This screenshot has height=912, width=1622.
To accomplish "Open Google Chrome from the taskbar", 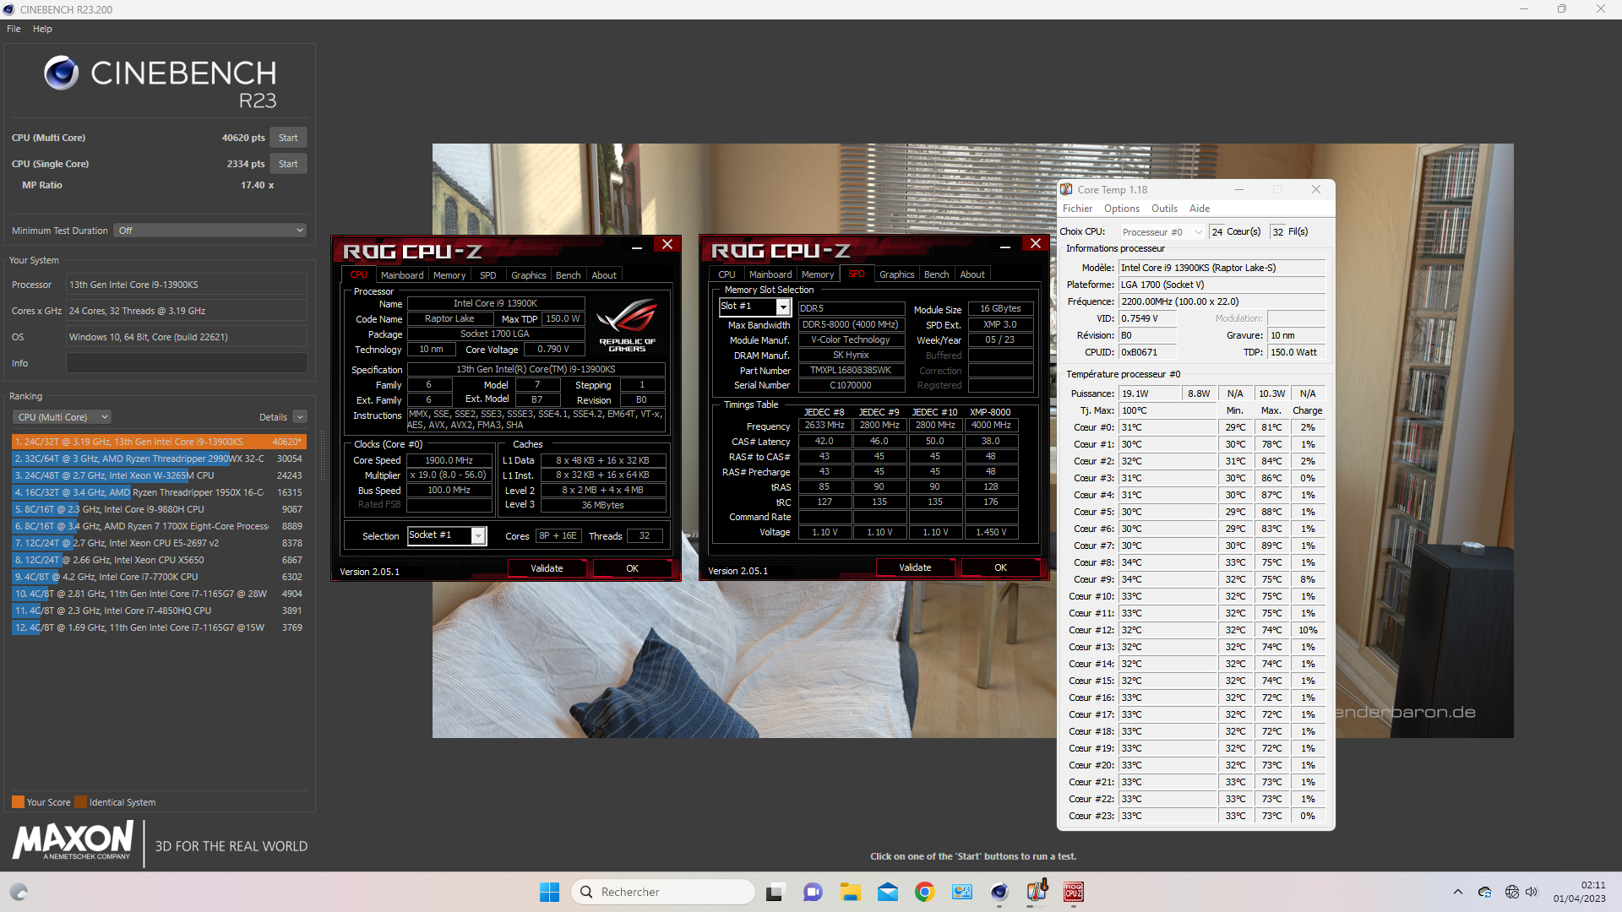I will tap(924, 892).
